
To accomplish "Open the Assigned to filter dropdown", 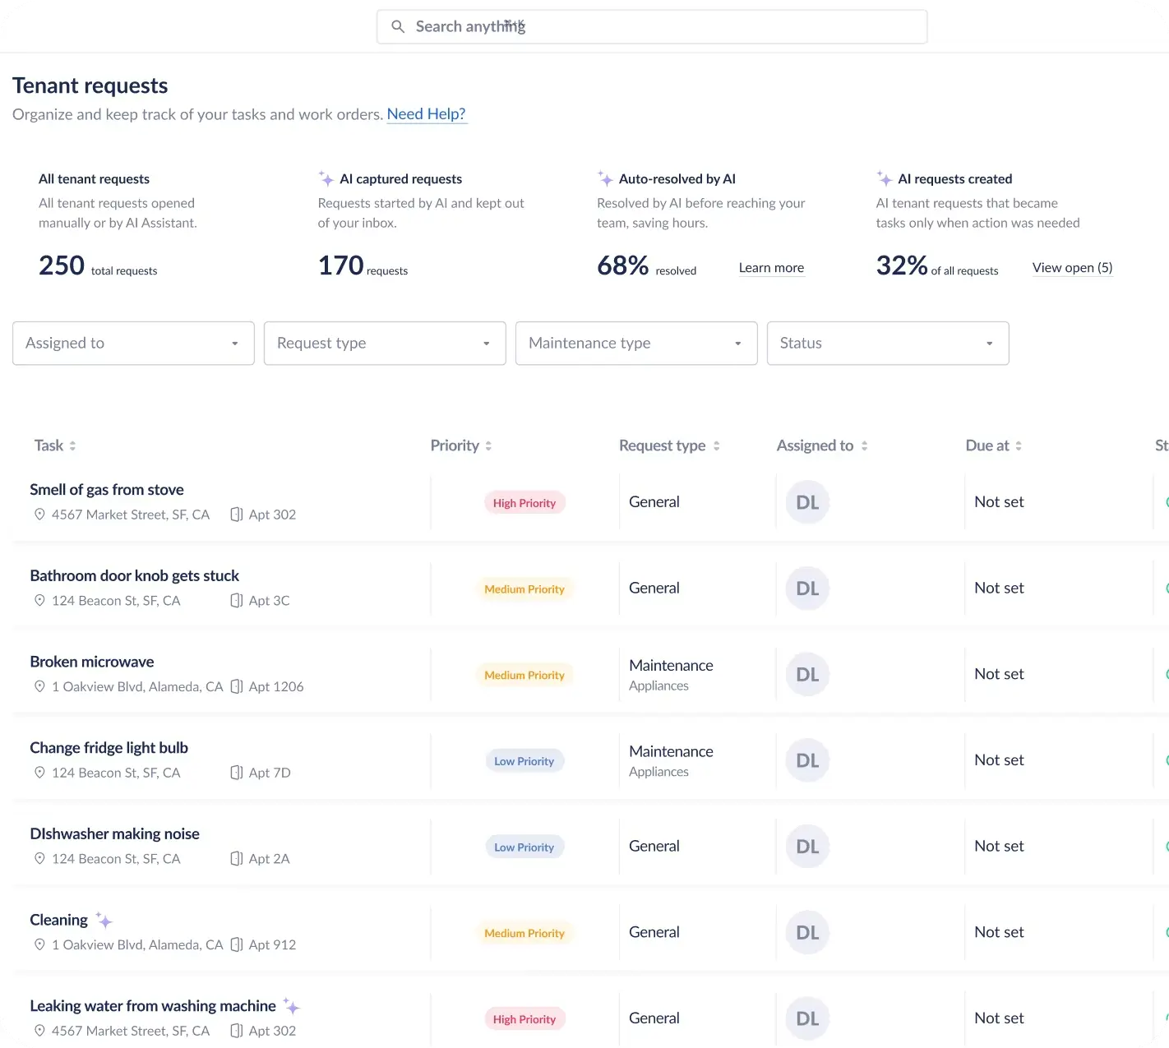I will point(132,343).
